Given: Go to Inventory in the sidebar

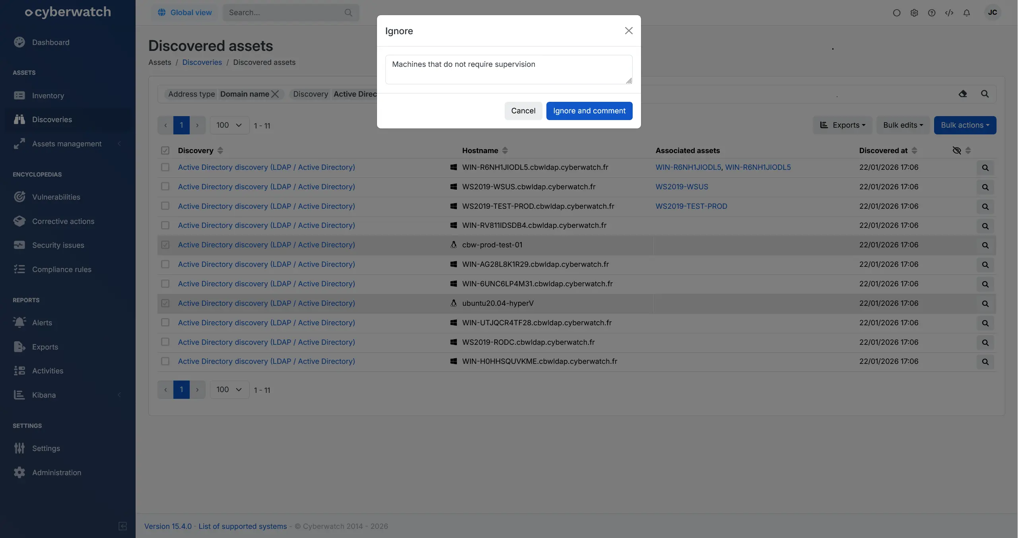Looking at the screenshot, I should (48, 96).
